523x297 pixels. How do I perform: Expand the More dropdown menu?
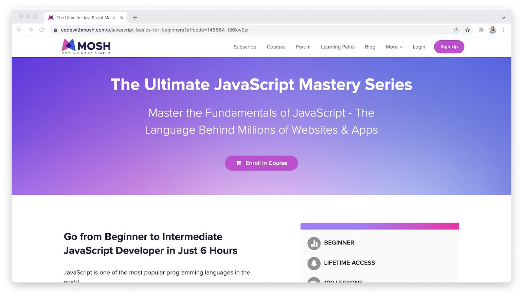pyautogui.click(x=394, y=47)
